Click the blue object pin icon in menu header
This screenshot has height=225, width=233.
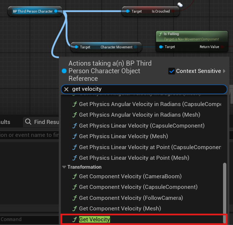[x=64, y=71]
